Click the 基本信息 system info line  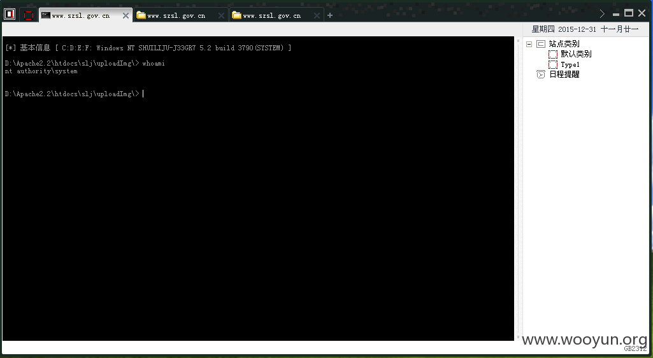(x=148, y=48)
